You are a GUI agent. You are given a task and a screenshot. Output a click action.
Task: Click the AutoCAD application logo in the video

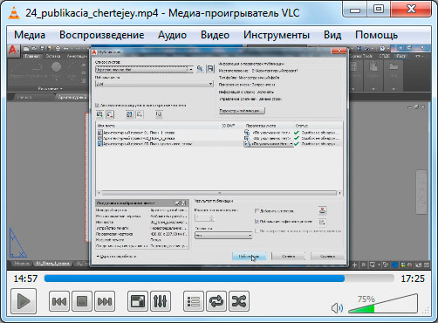tap(13, 51)
